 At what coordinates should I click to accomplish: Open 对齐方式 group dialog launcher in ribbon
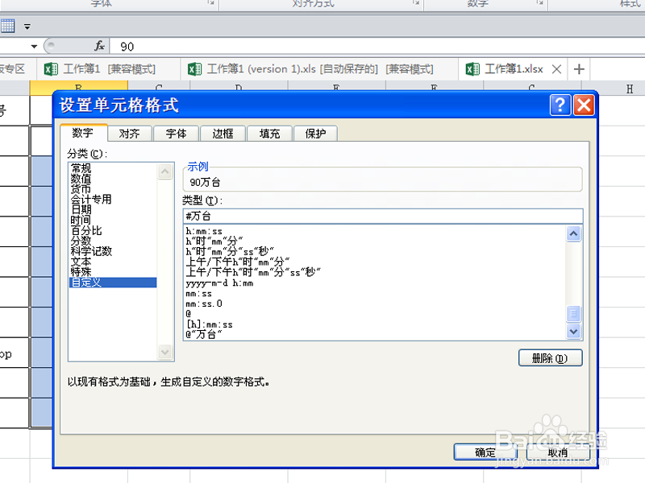click(x=416, y=3)
